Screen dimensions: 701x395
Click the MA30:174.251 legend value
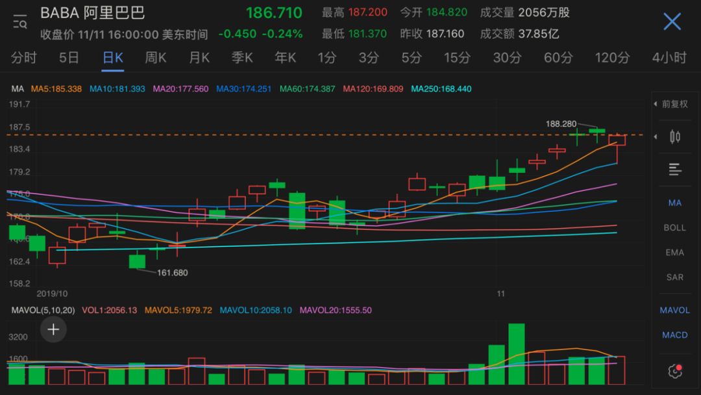click(x=243, y=89)
